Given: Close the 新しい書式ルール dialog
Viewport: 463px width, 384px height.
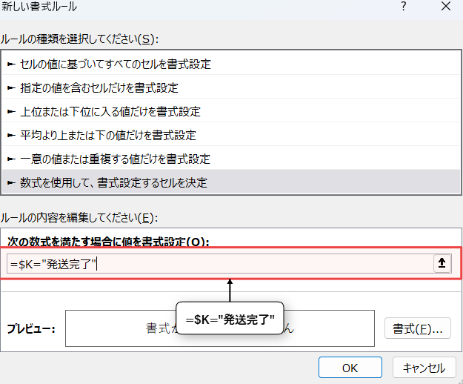Looking at the screenshot, I should click(x=445, y=7).
